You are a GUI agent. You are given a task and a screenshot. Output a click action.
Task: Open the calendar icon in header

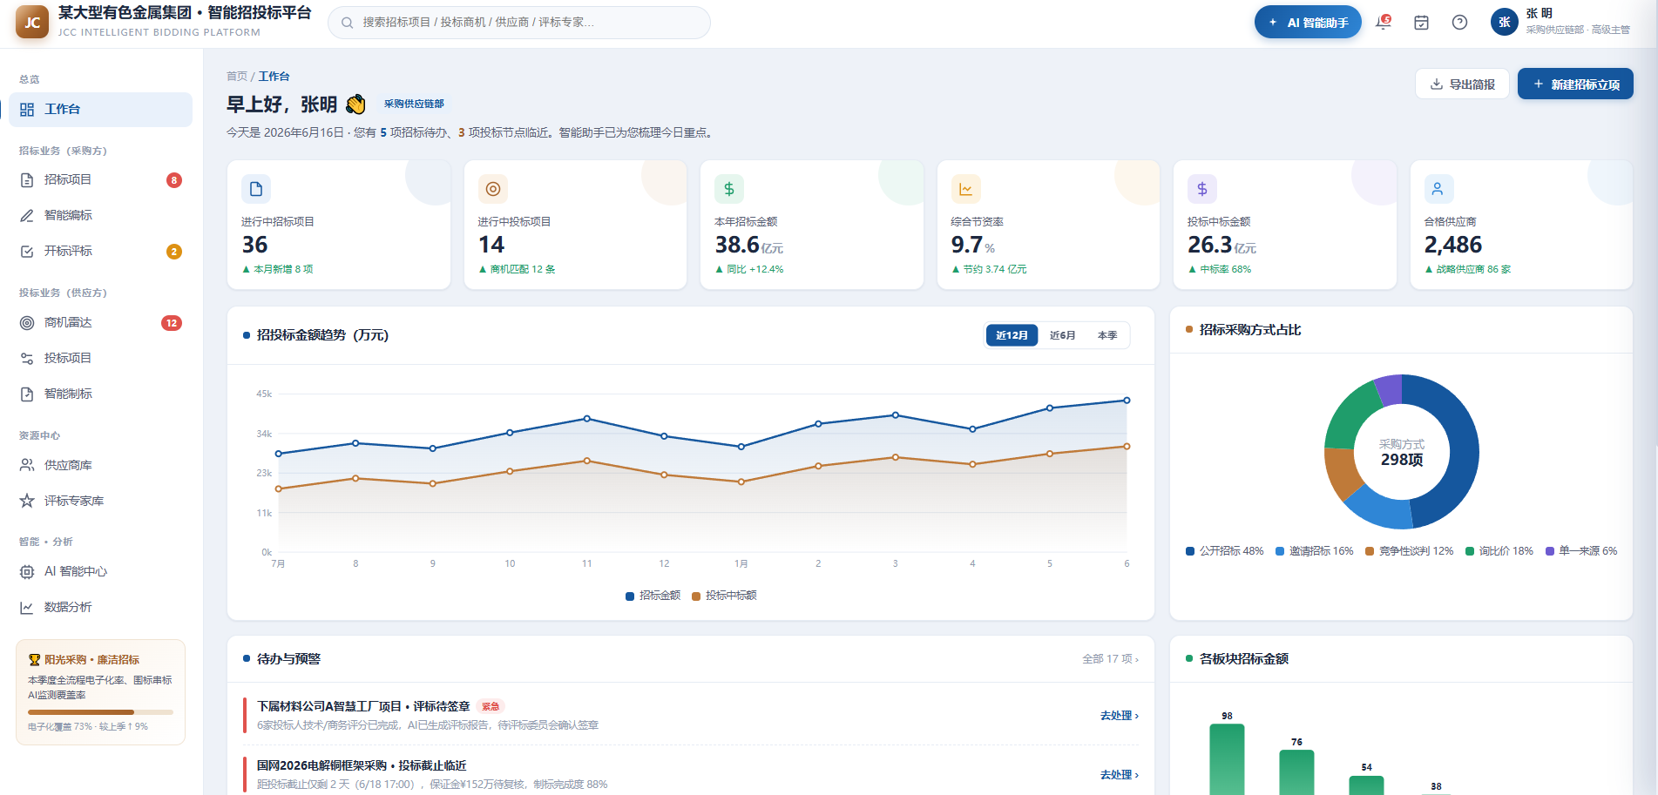[1421, 23]
